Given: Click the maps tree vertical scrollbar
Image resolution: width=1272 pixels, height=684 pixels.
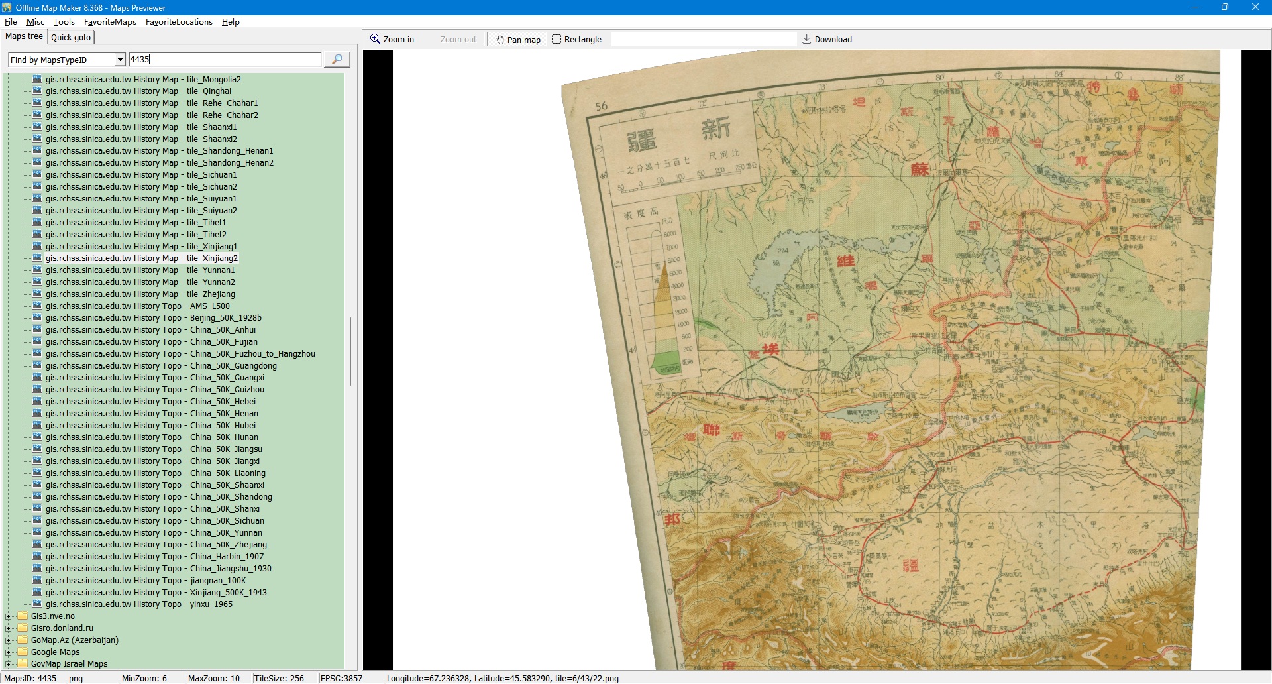Looking at the screenshot, I should (x=350, y=351).
